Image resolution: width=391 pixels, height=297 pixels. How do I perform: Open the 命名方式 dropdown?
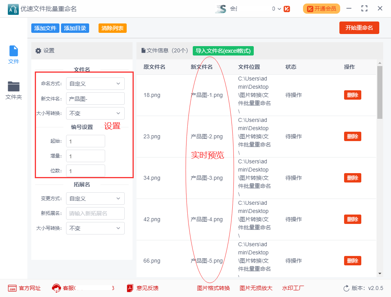pos(95,84)
